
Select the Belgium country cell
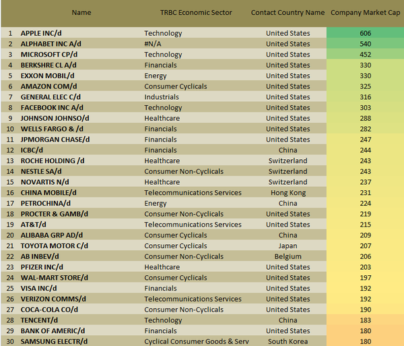288,256
